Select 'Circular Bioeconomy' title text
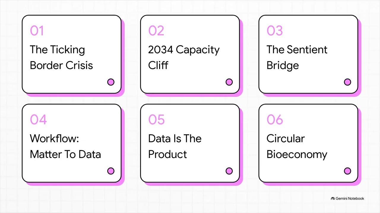The image size is (380, 213). click(297, 146)
